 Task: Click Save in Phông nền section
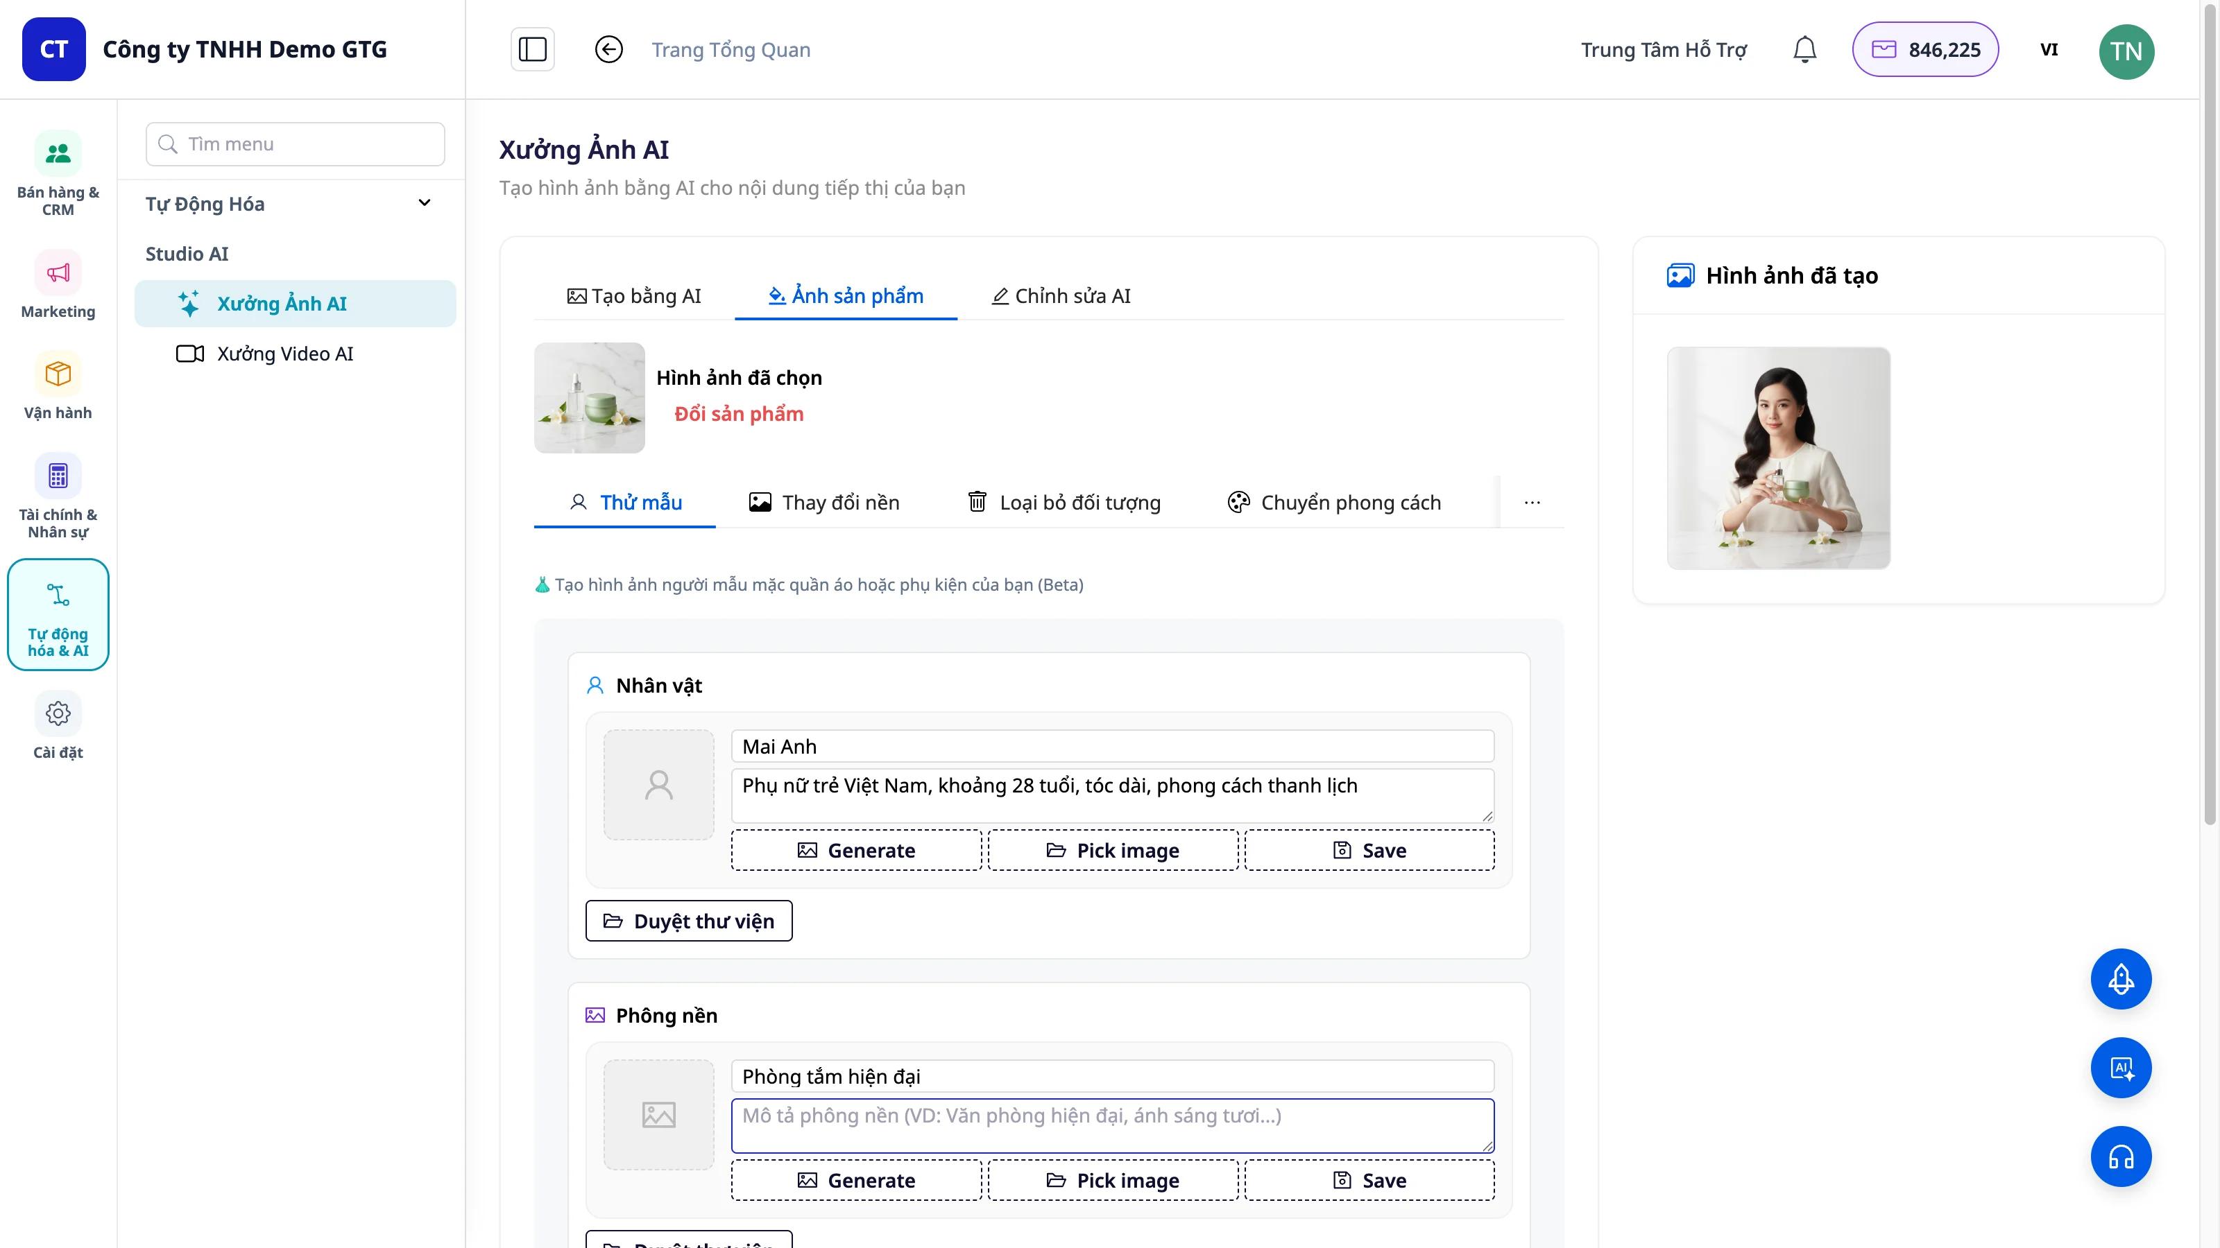1369,1180
